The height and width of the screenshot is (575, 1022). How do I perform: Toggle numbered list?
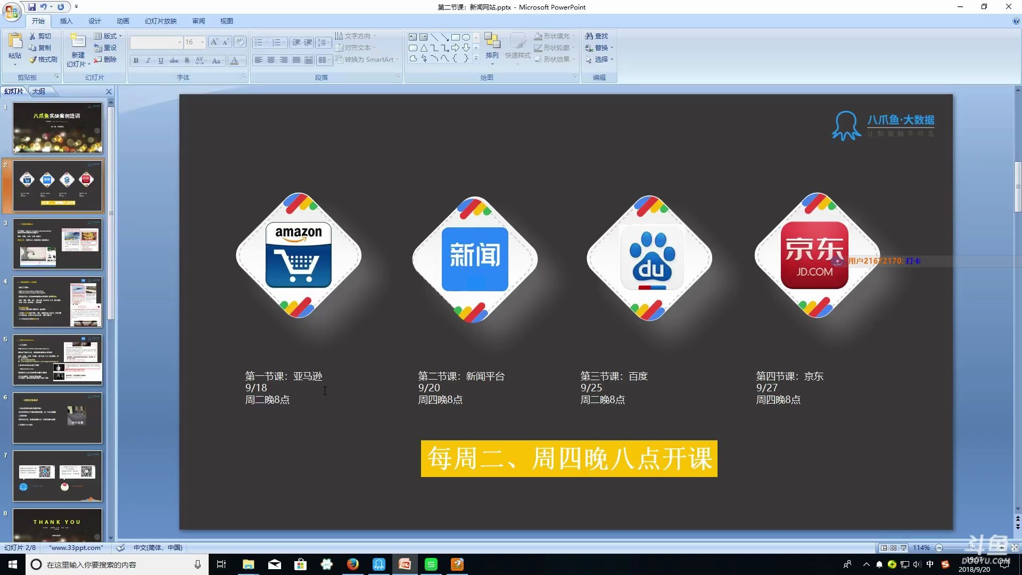pyautogui.click(x=277, y=42)
